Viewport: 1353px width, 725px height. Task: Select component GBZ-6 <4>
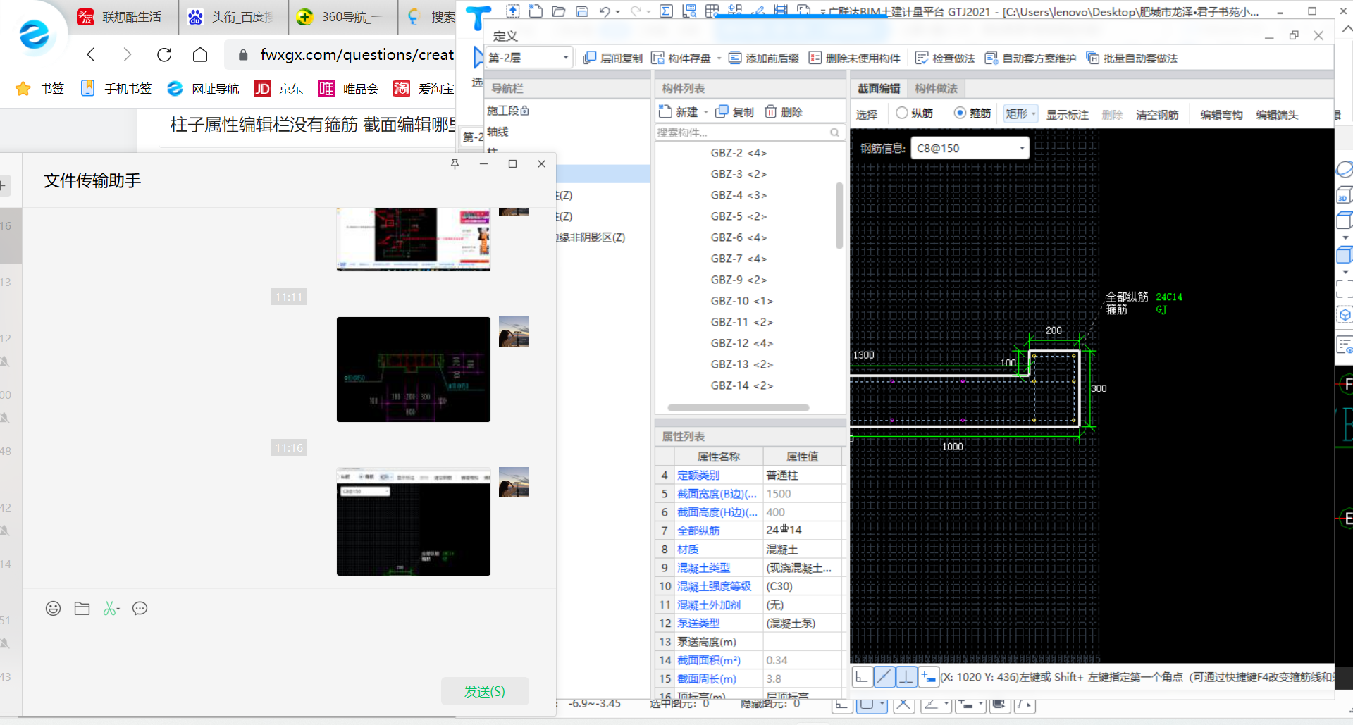[739, 237]
